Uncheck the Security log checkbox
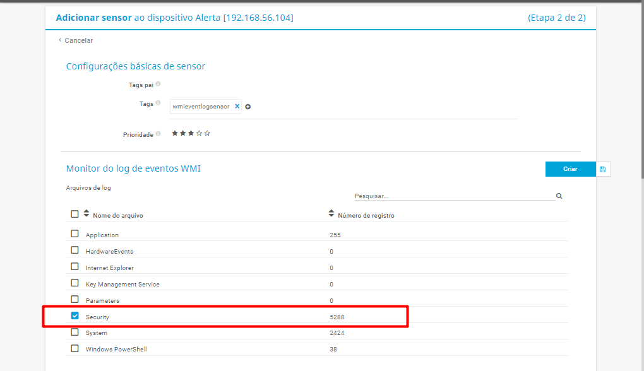 (75, 316)
